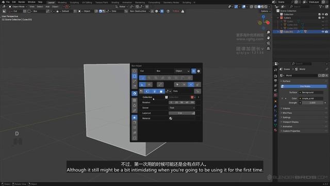Open the Material properties tab icon

click(x=275, y=130)
